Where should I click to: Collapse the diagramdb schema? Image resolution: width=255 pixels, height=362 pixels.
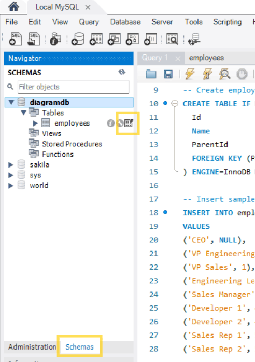pos(11,102)
